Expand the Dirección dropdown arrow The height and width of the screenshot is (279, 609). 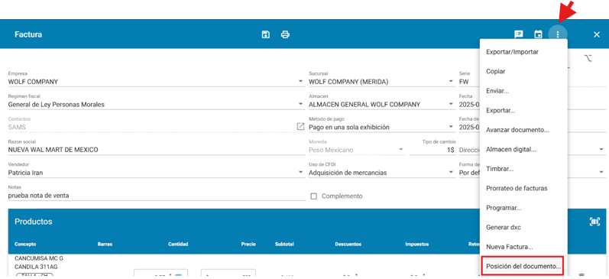[601, 150]
